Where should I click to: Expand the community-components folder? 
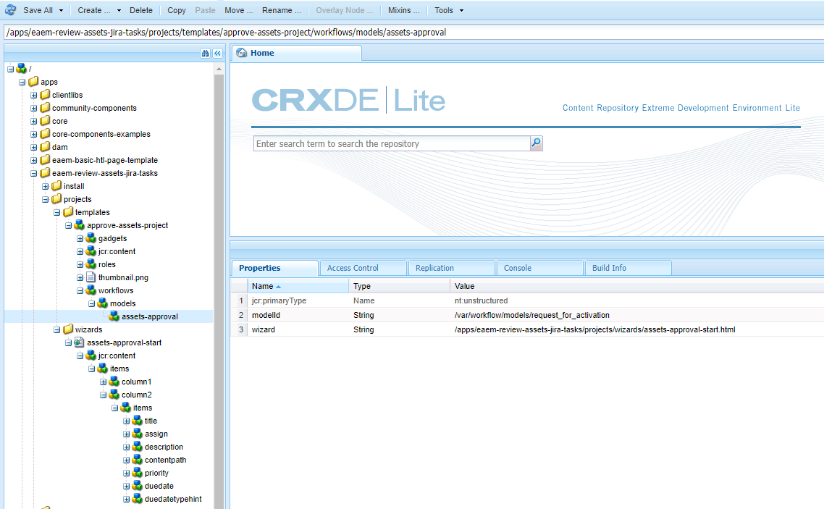[x=33, y=108]
